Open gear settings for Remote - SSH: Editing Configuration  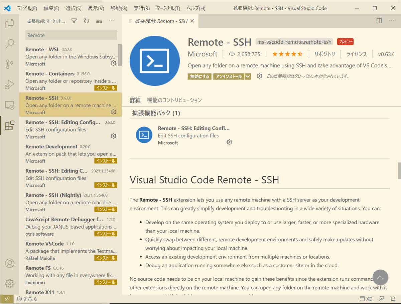tap(113, 136)
